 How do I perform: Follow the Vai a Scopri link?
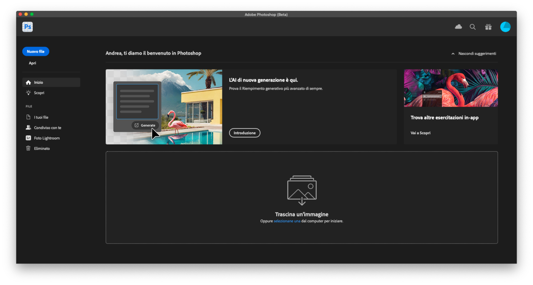[420, 133]
